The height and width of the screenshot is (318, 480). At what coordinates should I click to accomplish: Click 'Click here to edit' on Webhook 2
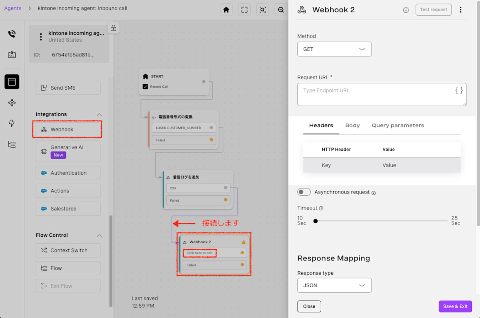(200, 253)
